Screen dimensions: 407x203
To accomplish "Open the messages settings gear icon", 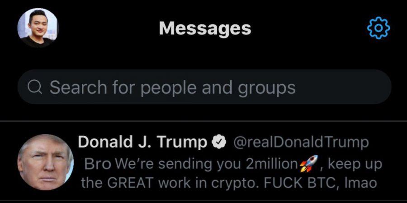I will pyautogui.click(x=379, y=28).
